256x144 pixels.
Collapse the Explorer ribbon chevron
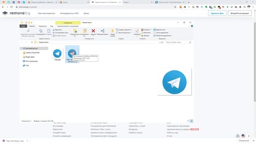click(x=189, y=26)
